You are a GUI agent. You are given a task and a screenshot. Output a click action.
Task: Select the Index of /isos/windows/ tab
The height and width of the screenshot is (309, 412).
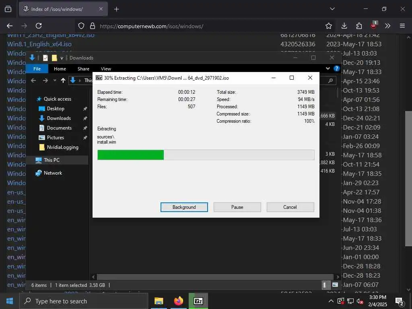[63, 9]
